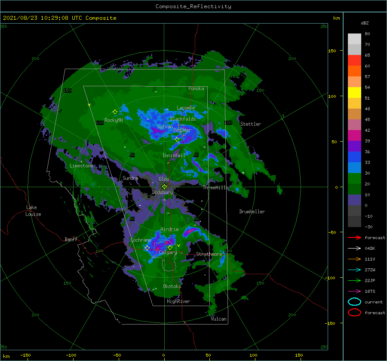The width and height of the screenshot is (387, 361).
Task: Click the white 04DK arrow icon
Action: coord(354,249)
